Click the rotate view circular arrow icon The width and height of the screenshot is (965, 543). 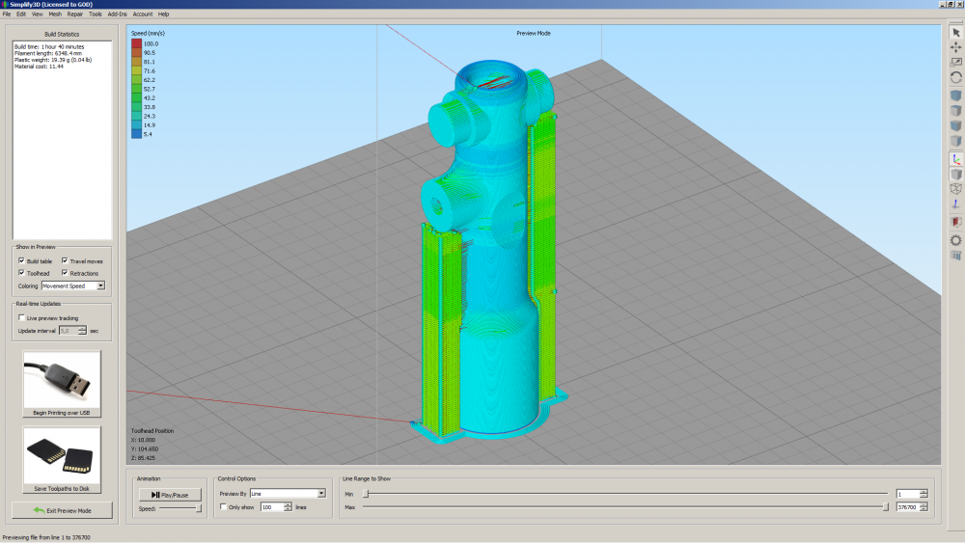pos(956,77)
